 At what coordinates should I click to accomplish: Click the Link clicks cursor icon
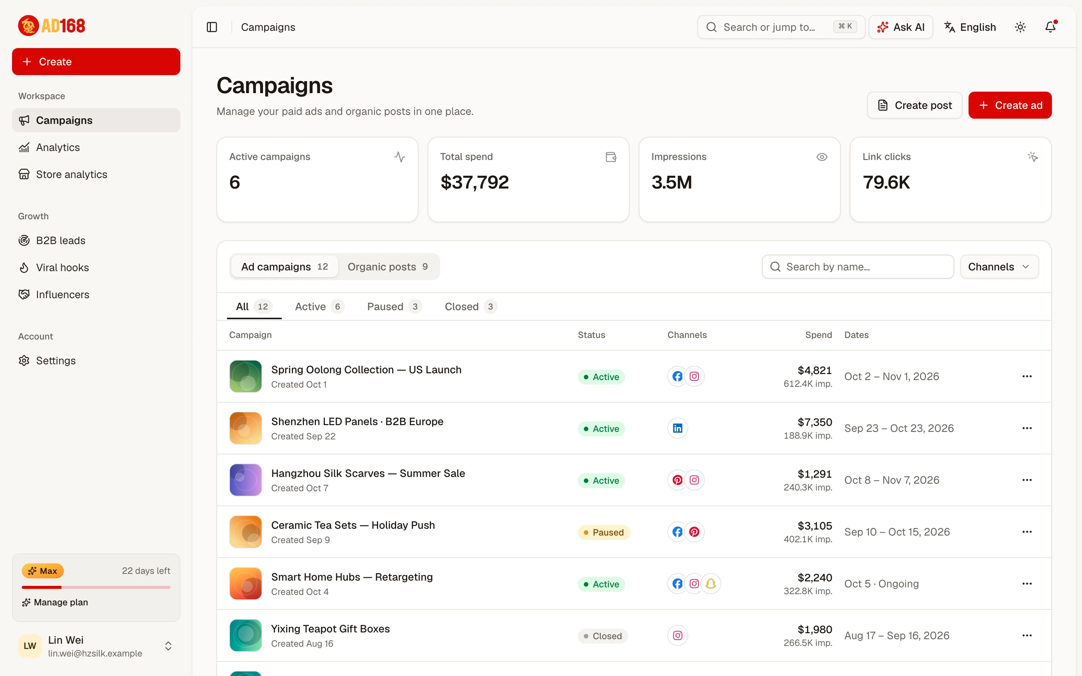pyautogui.click(x=1033, y=157)
